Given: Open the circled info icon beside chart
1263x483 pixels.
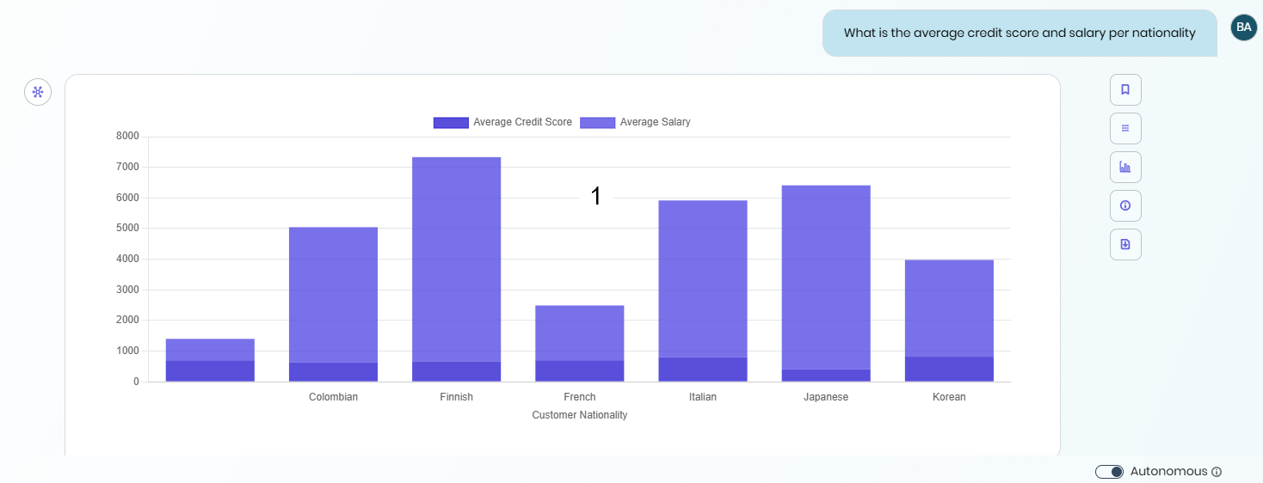Looking at the screenshot, I should click(x=1125, y=205).
